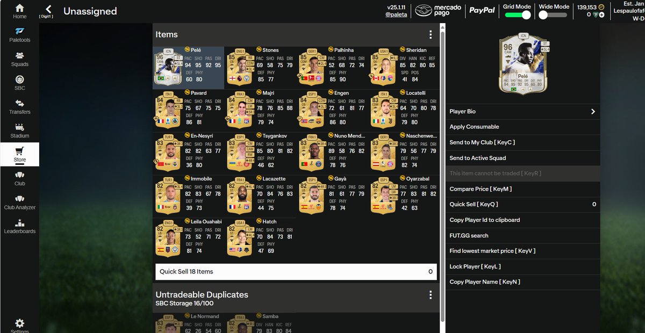Select Apply Consumable option

[522, 127]
